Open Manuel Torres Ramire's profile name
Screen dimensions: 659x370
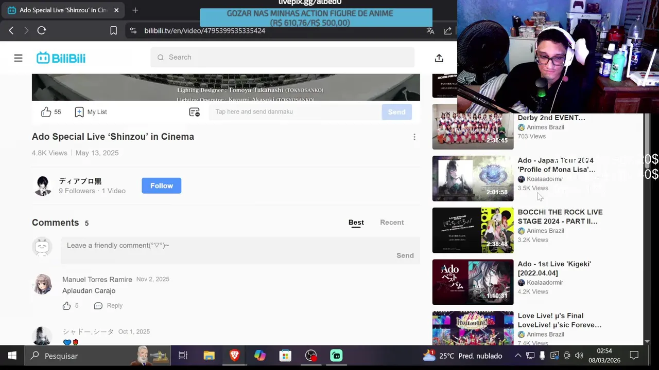(x=97, y=280)
